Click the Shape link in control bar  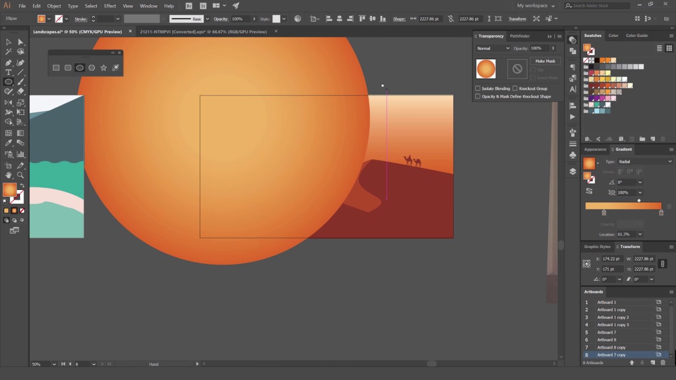pyautogui.click(x=399, y=19)
